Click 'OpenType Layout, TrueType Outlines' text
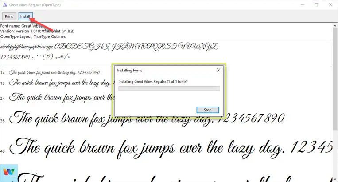Viewport: 338px width, 182px height. click(33, 36)
